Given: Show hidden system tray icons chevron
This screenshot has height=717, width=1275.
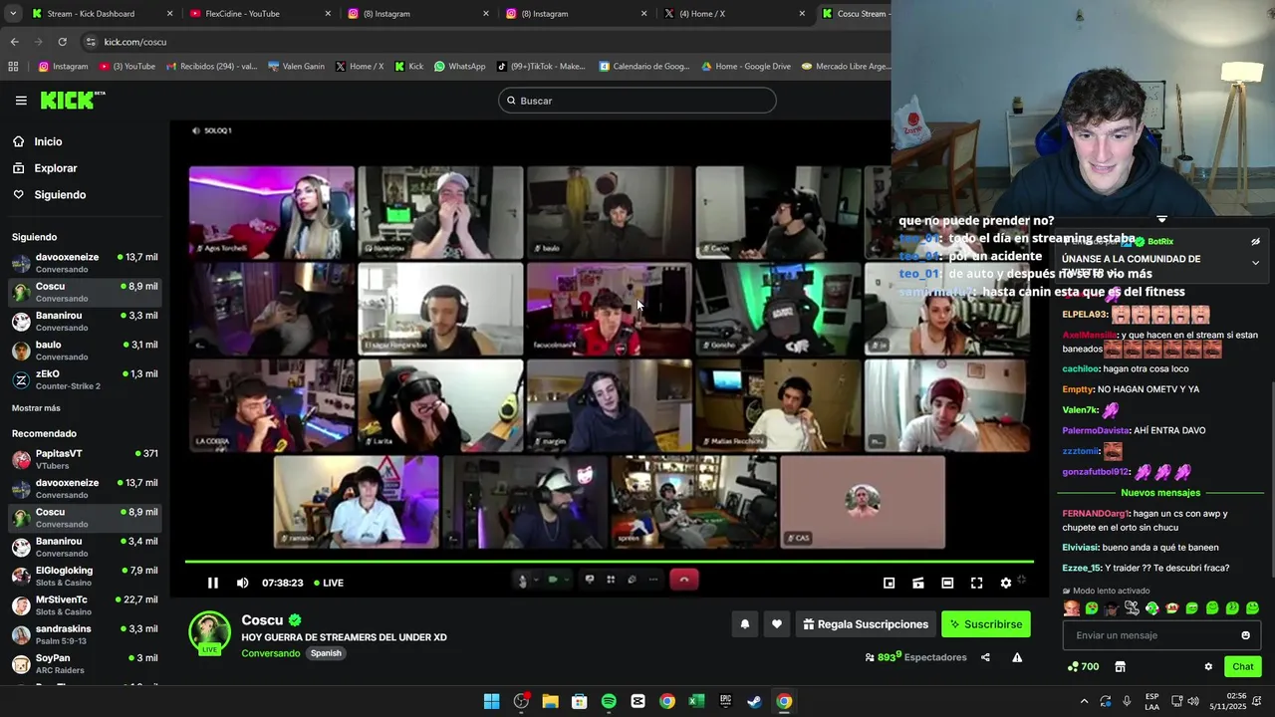Looking at the screenshot, I should [1084, 701].
